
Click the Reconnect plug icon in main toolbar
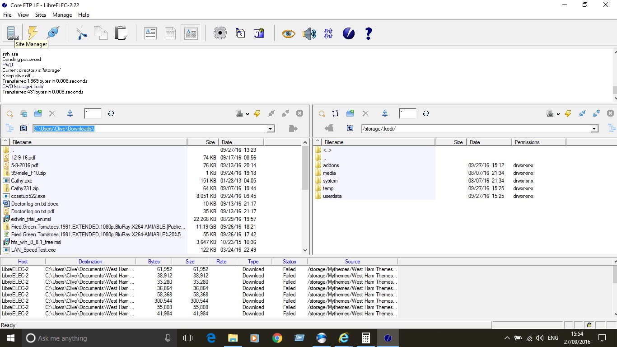pyautogui.click(x=53, y=33)
